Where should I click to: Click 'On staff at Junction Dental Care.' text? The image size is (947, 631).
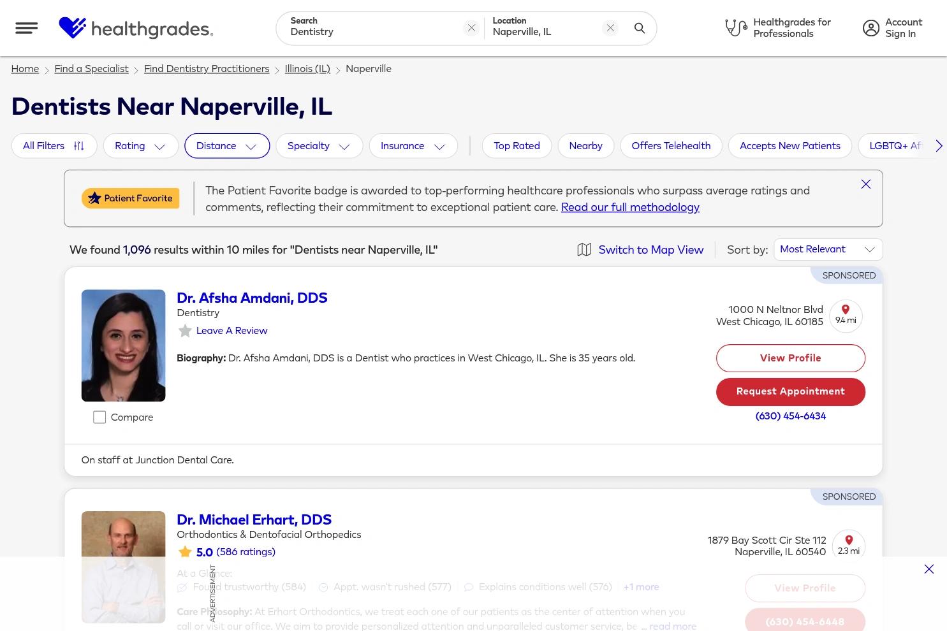158,460
